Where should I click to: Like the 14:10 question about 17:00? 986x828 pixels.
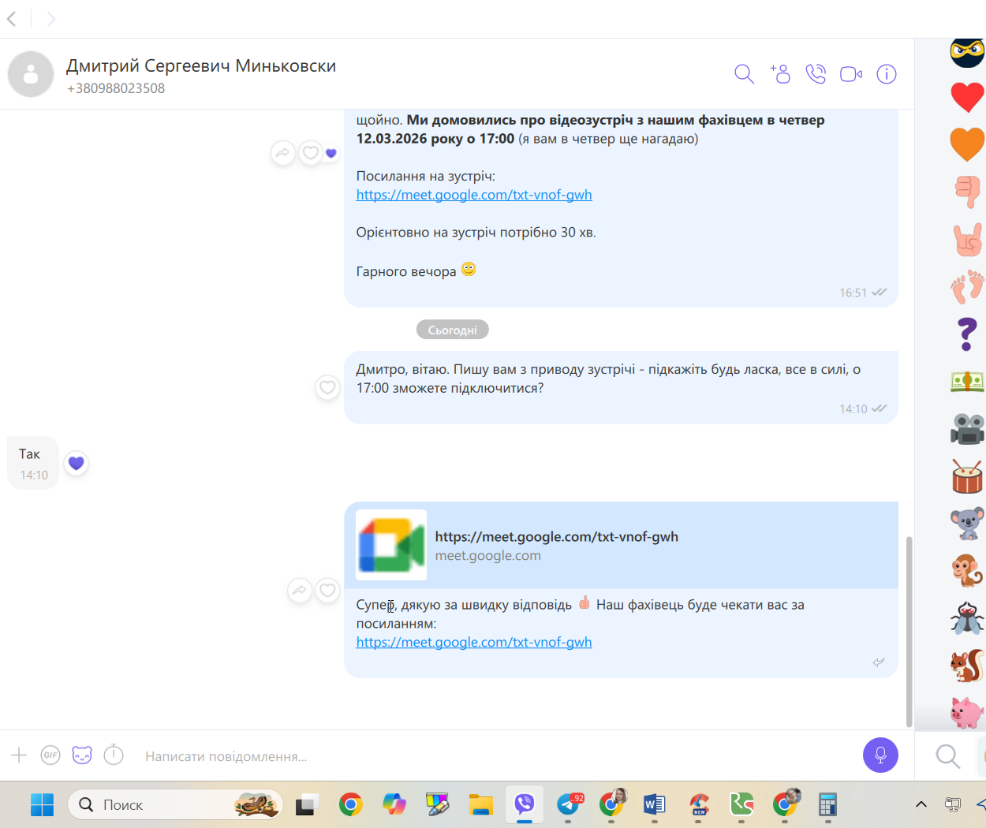click(327, 387)
